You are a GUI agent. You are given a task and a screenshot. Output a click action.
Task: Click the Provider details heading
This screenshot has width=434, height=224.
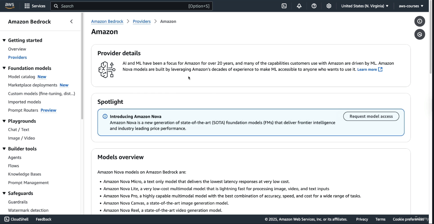pyautogui.click(x=119, y=53)
